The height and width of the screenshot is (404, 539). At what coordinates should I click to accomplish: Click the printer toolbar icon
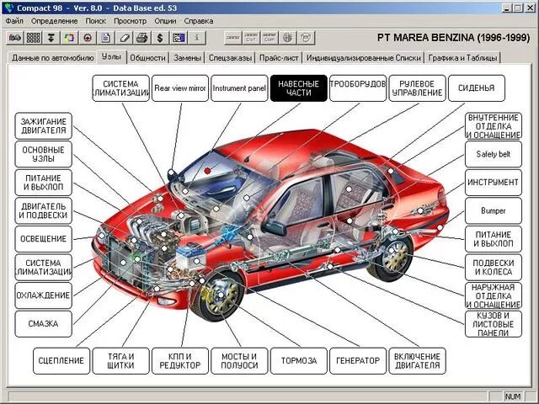142,37
